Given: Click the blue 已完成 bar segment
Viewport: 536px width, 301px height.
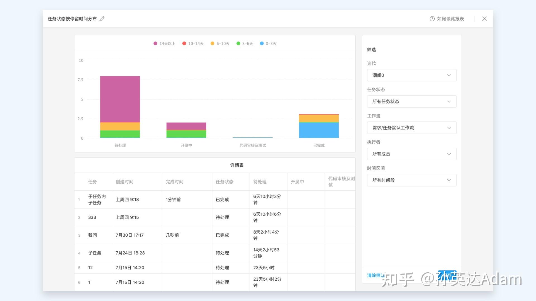Looking at the screenshot, I should pyautogui.click(x=319, y=130).
